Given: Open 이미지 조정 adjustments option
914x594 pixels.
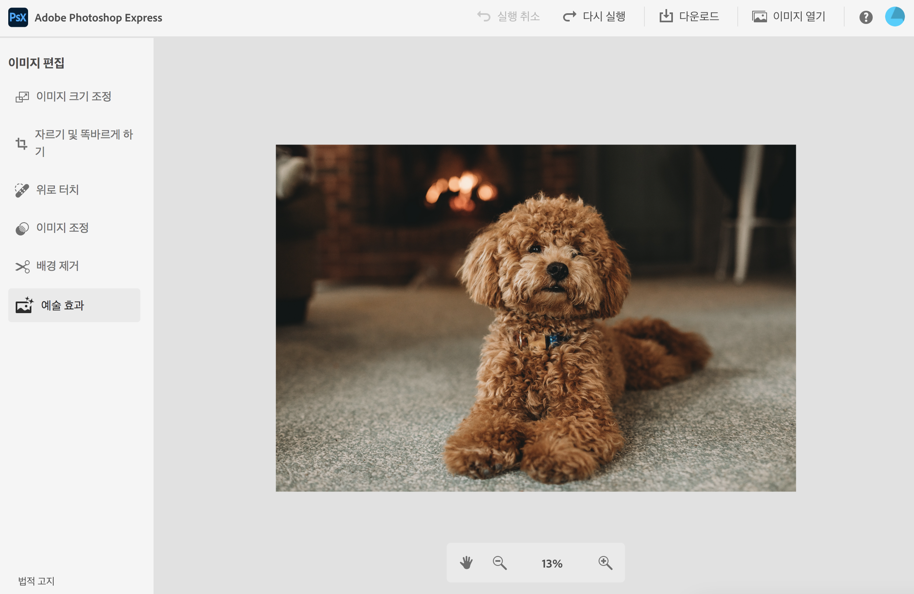Looking at the screenshot, I should click(62, 228).
